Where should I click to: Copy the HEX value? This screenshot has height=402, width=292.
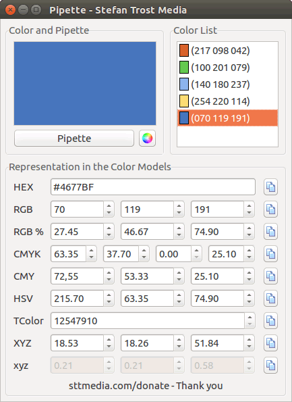click(271, 187)
